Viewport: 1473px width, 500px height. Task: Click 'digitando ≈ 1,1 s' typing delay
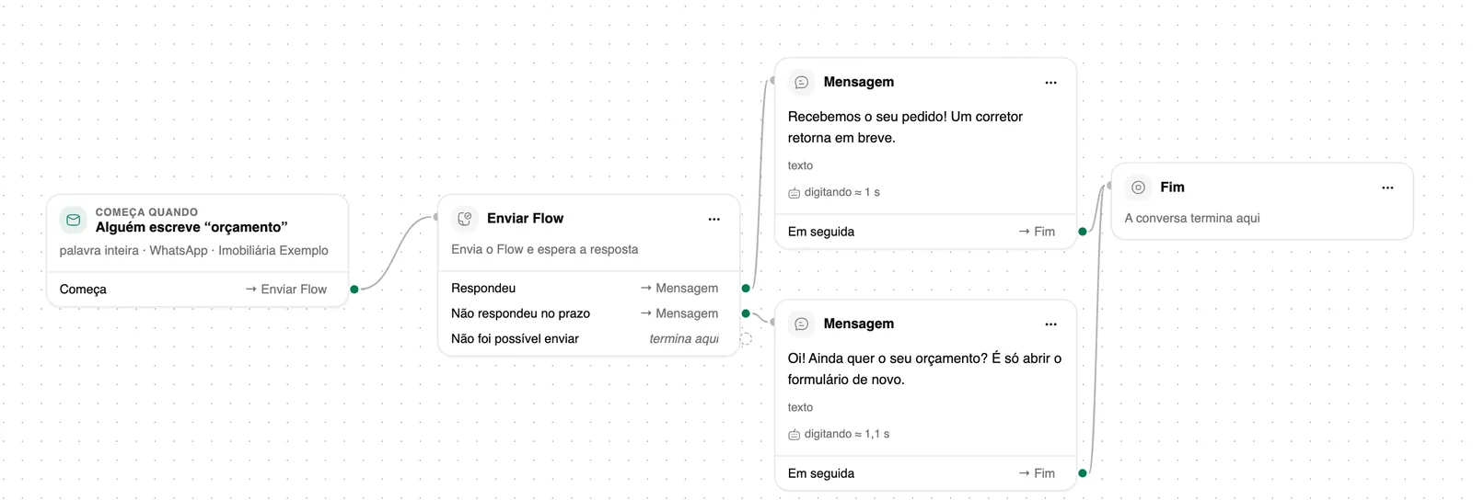click(847, 435)
